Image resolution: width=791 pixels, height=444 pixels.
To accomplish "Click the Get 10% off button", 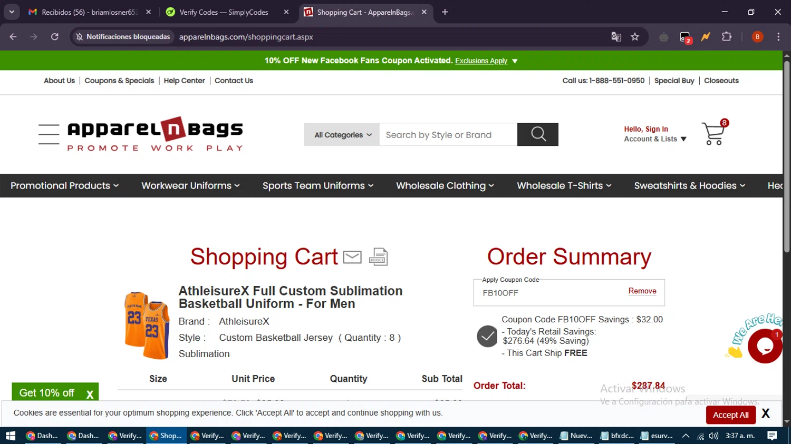I will (x=47, y=393).
